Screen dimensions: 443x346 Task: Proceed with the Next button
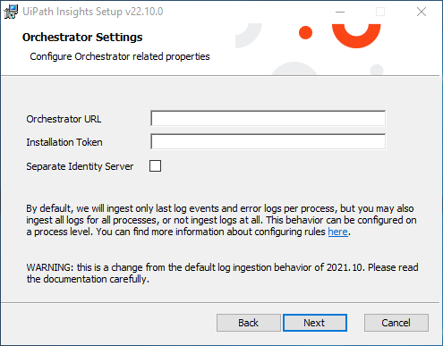pyautogui.click(x=315, y=323)
